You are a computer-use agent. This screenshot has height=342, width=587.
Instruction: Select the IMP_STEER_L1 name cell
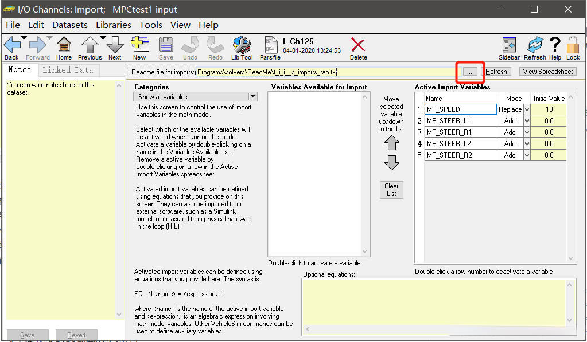(x=460, y=121)
